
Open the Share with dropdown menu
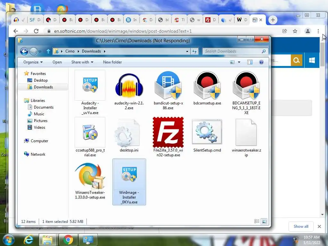pyautogui.click(x=82, y=62)
